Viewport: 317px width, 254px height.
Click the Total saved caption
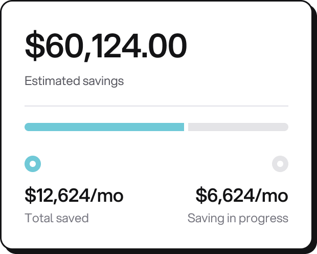tap(57, 218)
